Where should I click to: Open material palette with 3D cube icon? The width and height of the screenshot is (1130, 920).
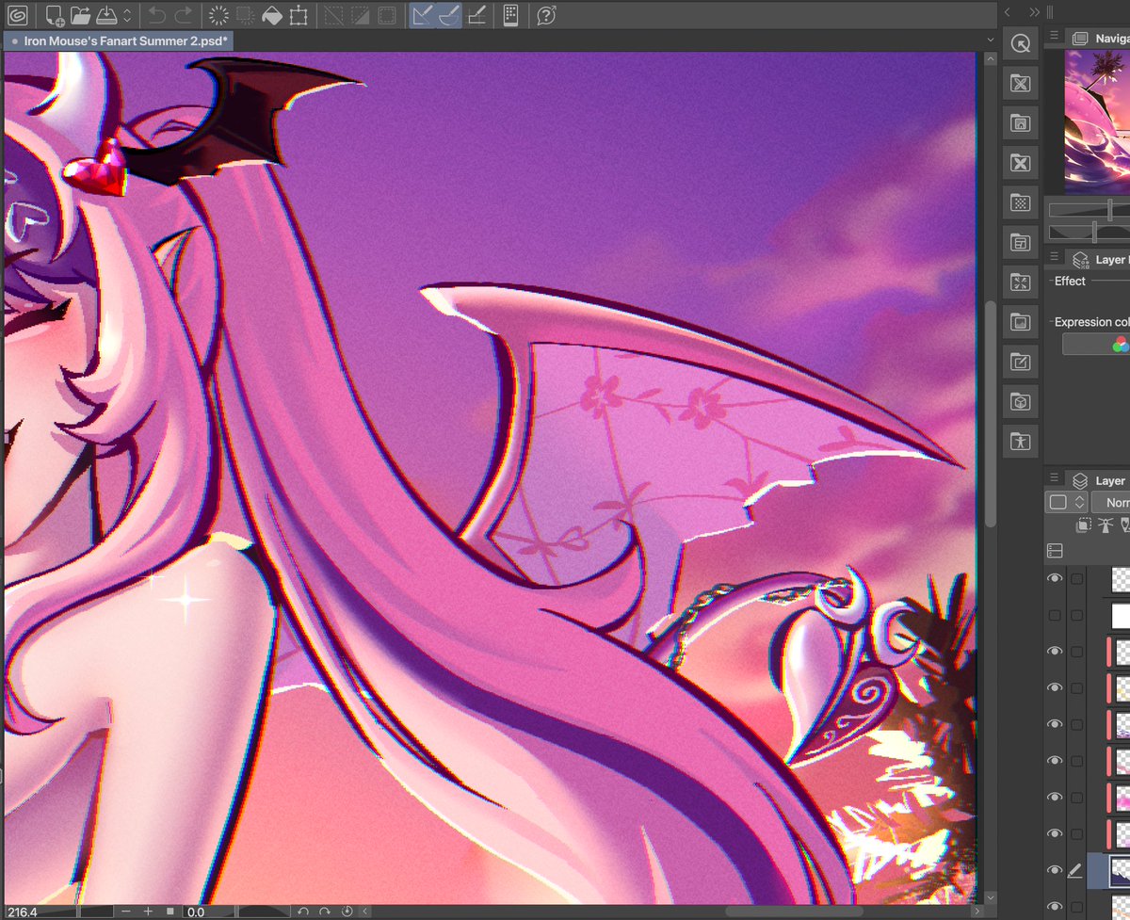click(1020, 402)
